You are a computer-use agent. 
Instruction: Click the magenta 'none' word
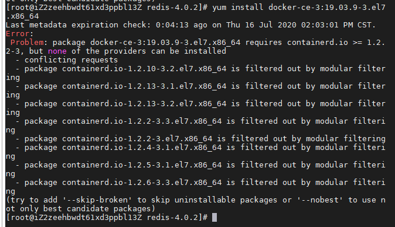[x=57, y=51]
